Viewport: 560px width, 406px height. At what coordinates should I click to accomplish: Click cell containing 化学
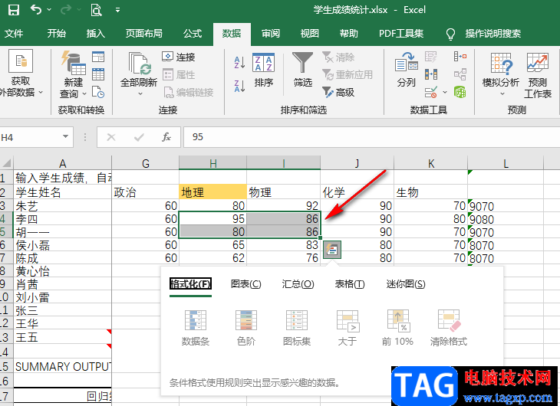click(357, 192)
